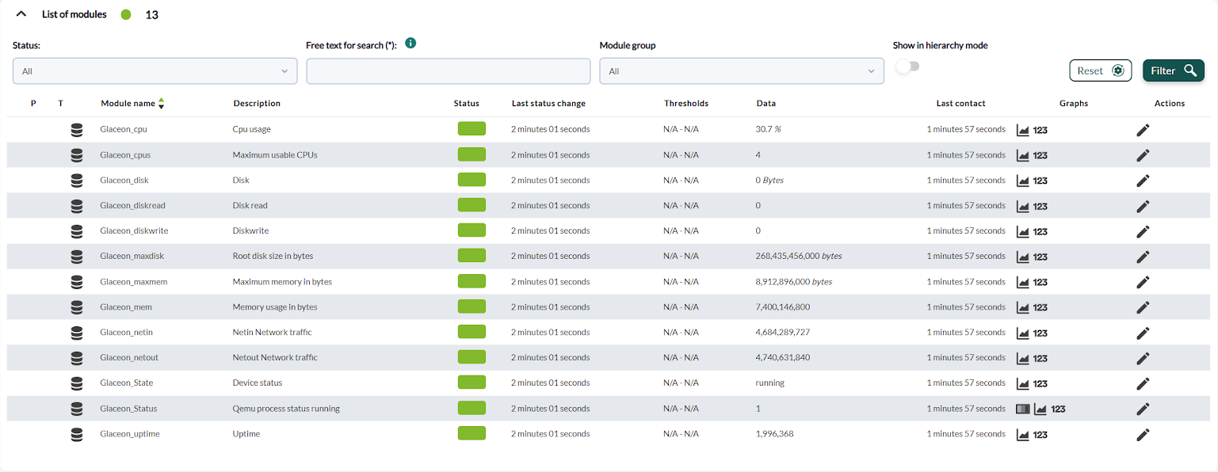Edit the Glaceon_uptime module

click(1143, 434)
